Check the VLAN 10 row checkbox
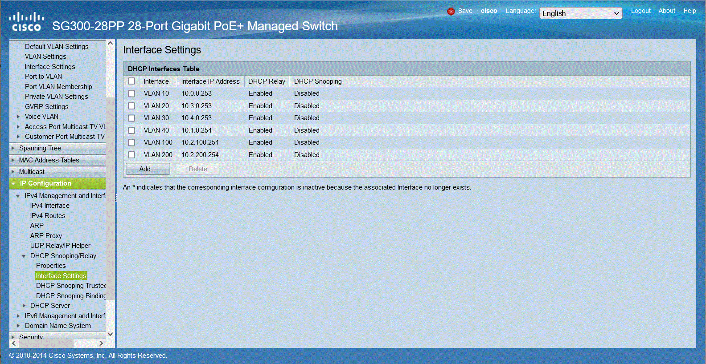 click(131, 93)
